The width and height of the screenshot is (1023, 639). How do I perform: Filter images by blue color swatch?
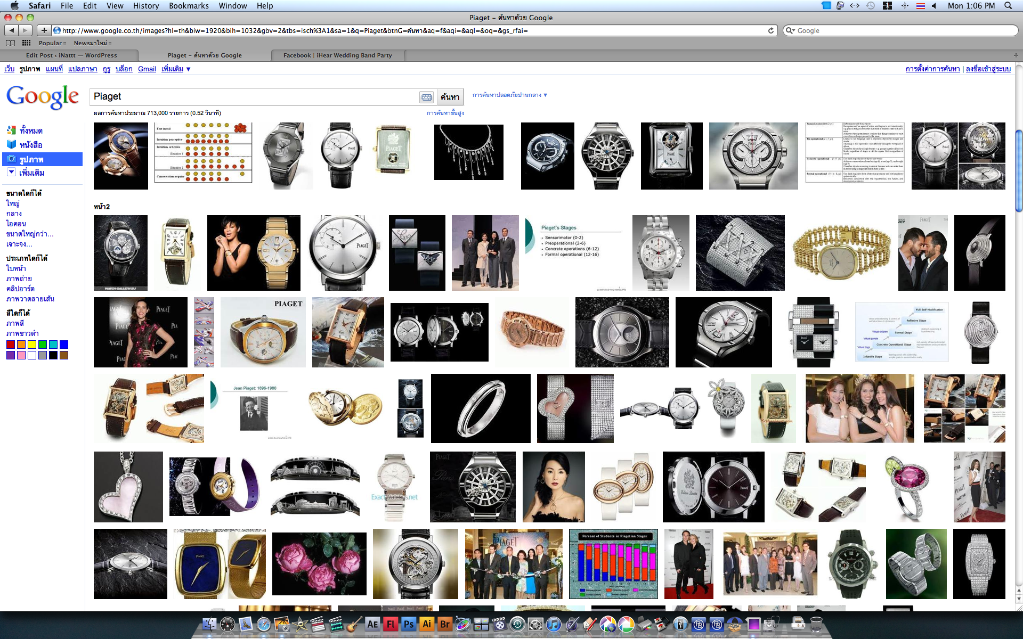(64, 345)
